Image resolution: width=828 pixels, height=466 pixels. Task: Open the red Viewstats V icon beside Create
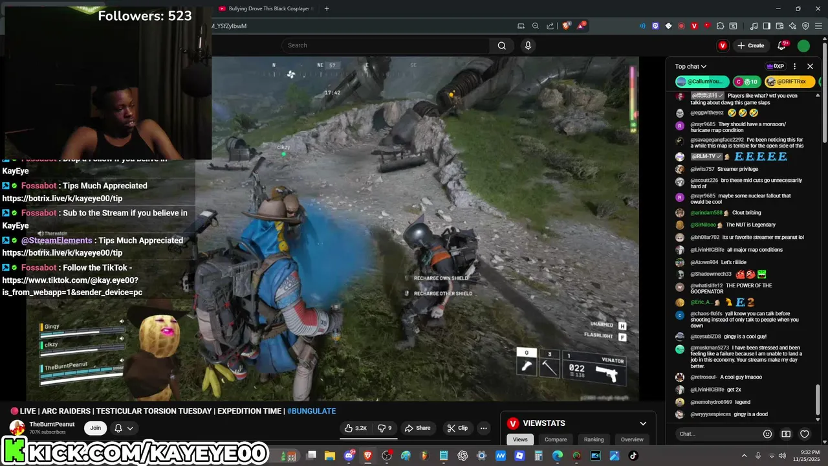pos(723,45)
